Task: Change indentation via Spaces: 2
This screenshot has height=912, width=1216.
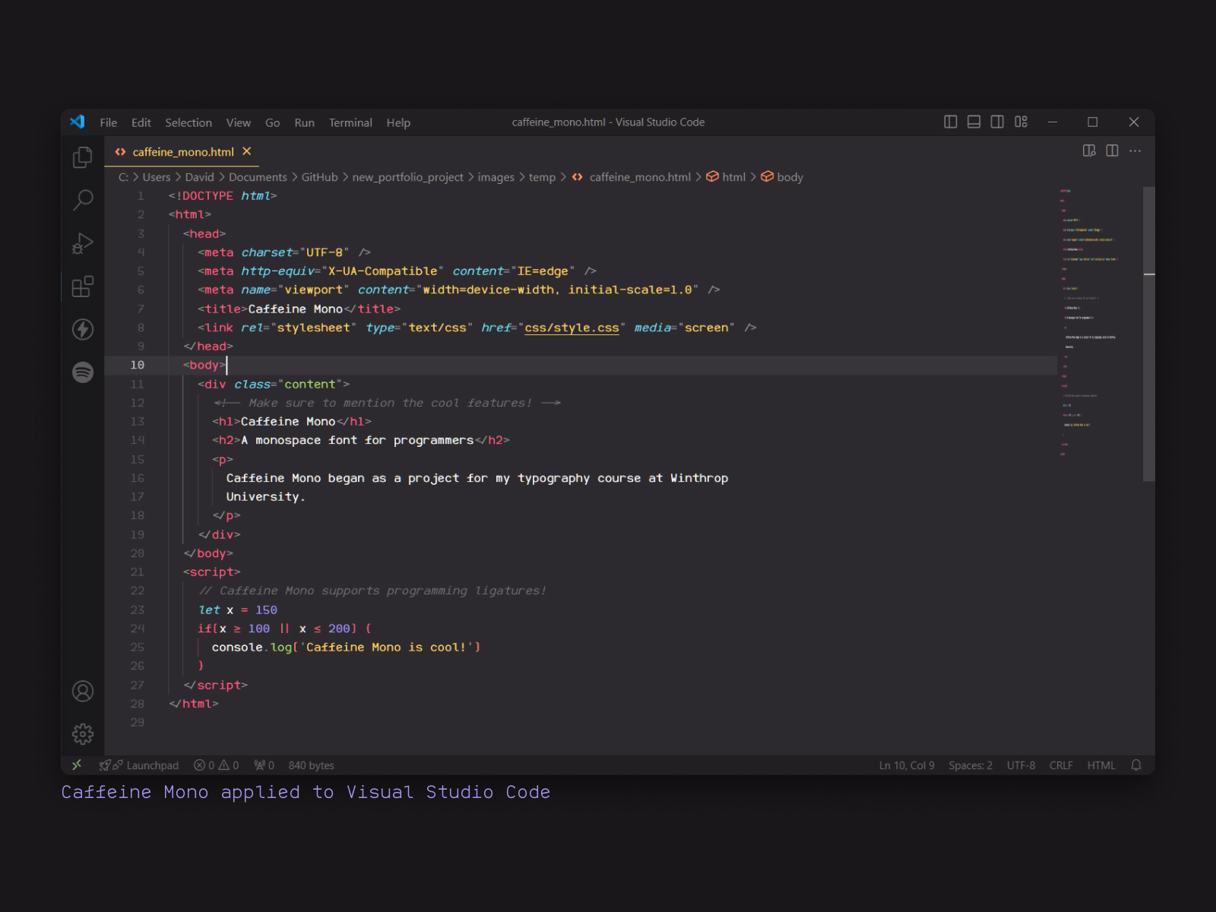Action: [971, 765]
